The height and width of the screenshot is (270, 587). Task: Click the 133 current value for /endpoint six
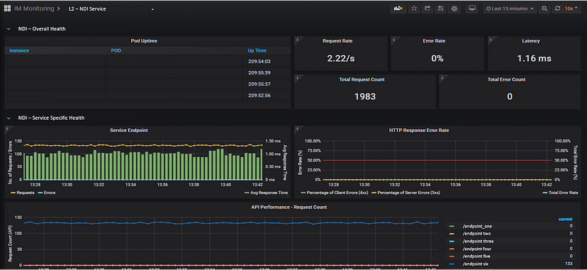tap(569, 264)
